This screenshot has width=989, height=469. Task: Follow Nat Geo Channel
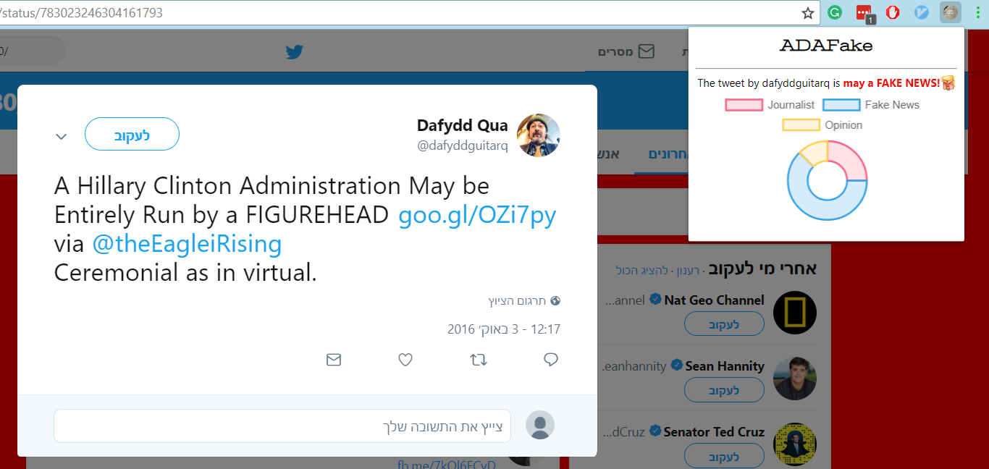(724, 324)
